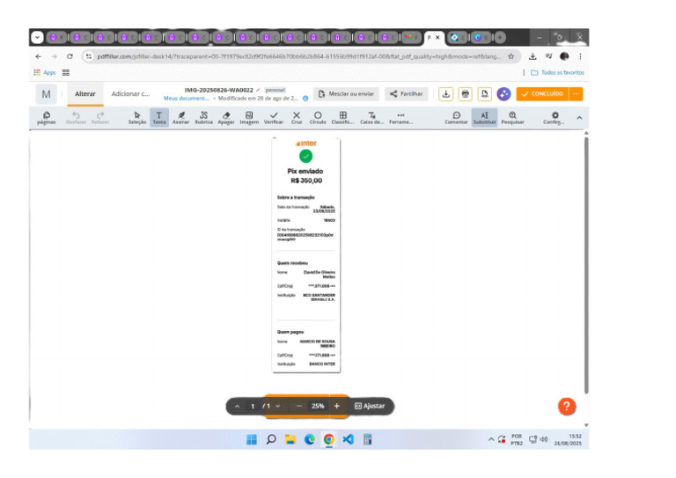Select the Círculo tool

point(318,118)
